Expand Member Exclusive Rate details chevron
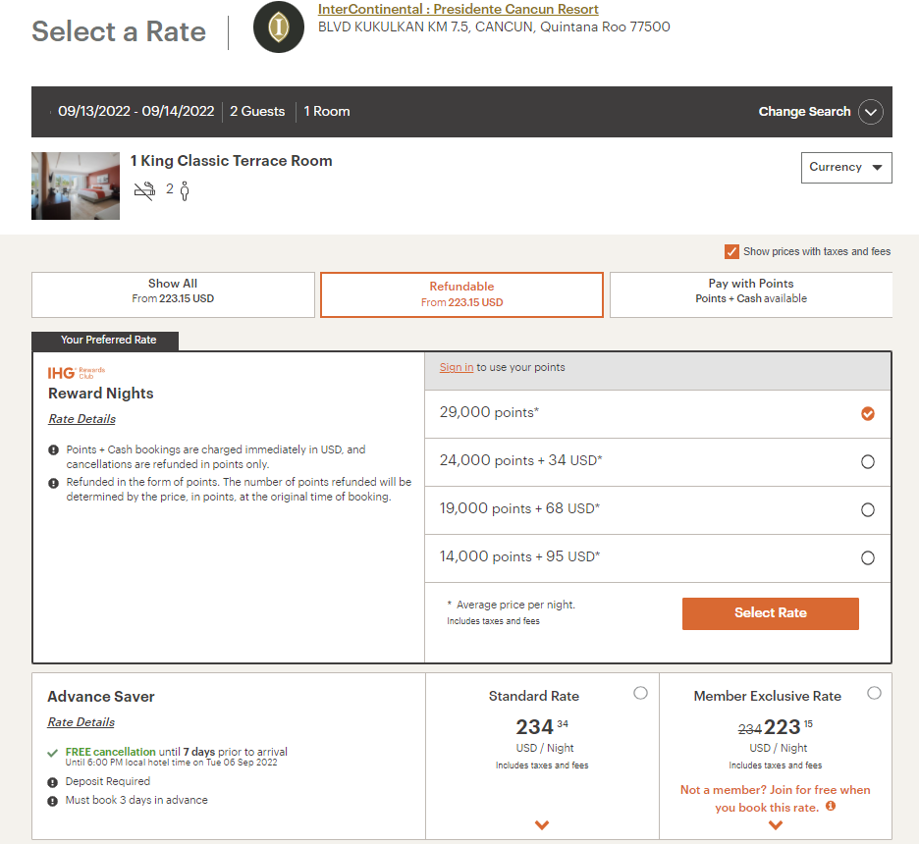 click(x=776, y=825)
